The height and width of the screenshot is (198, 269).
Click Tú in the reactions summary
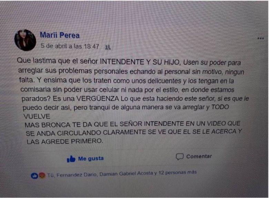tap(50, 175)
